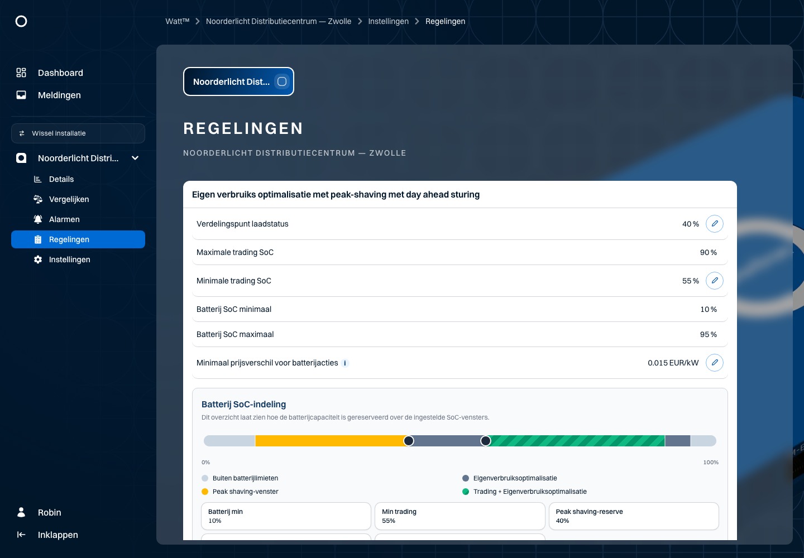804x558 pixels.
Task: Click the Details chart icon
Action: tap(38, 179)
